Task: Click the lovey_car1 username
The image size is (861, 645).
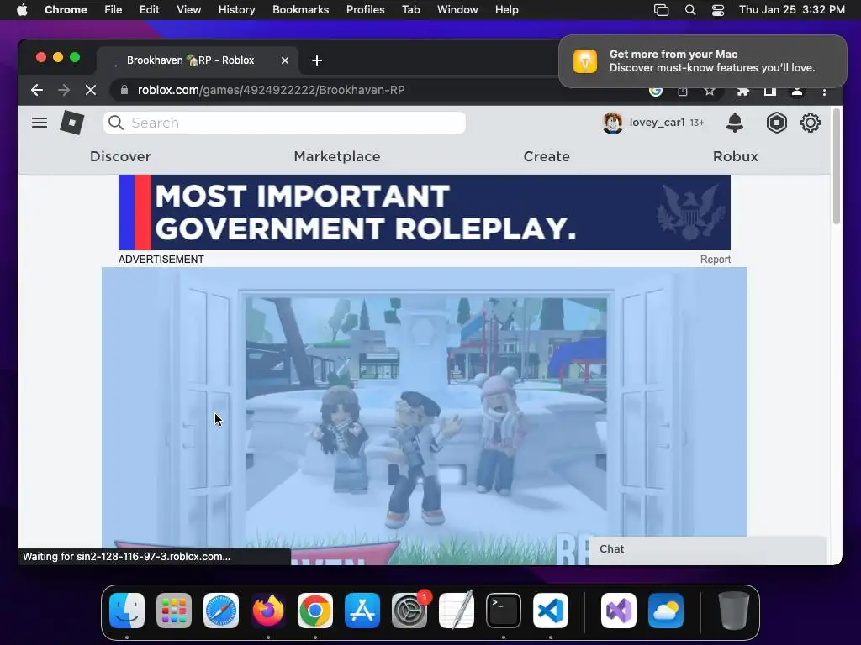Action: point(657,123)
